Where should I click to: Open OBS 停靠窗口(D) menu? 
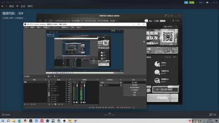[47, 28]
